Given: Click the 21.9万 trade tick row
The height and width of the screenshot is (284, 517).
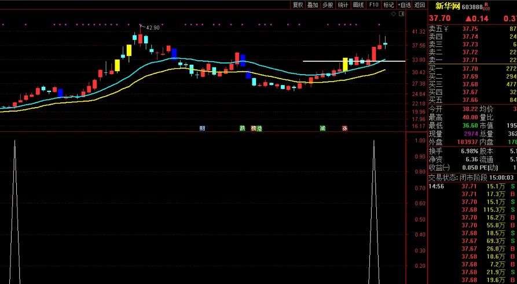Looking at the screenshot, I should point(472,272).
